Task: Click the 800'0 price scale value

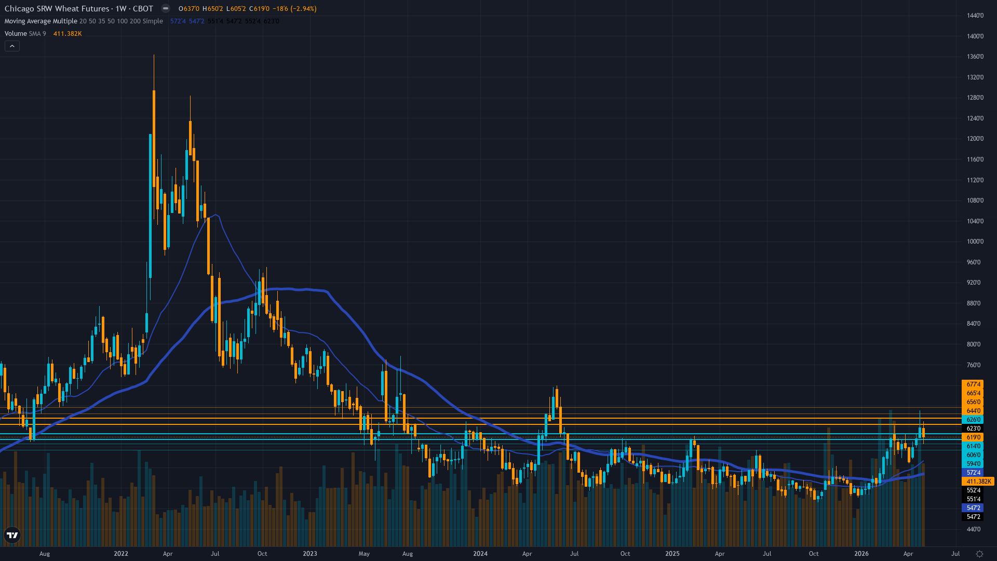Action: pos(974,344)
